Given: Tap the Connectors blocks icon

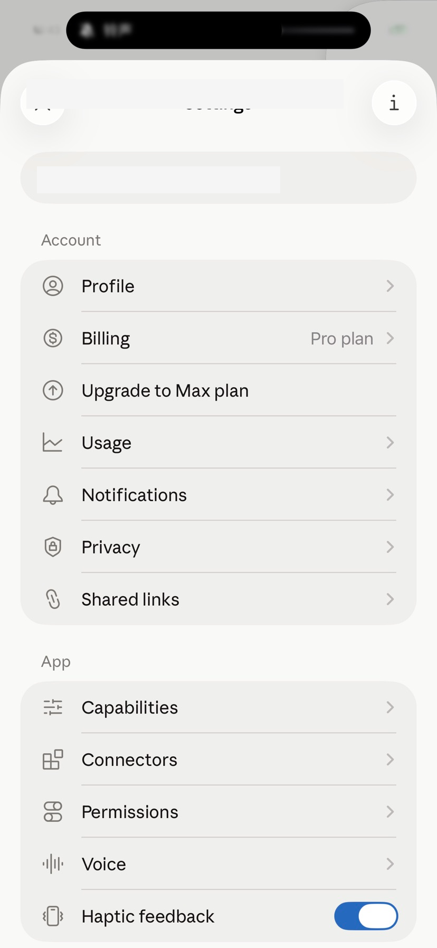Looking at the screenshot, I should (x=53, y=759).
